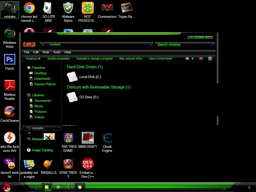The width and height of the screenshot is (256, 192).
Task: Click Map network drive
Action: pos(130,58)
